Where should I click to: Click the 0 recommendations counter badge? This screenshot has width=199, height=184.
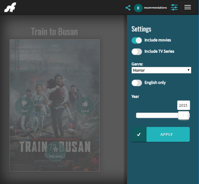pos(138,8)
